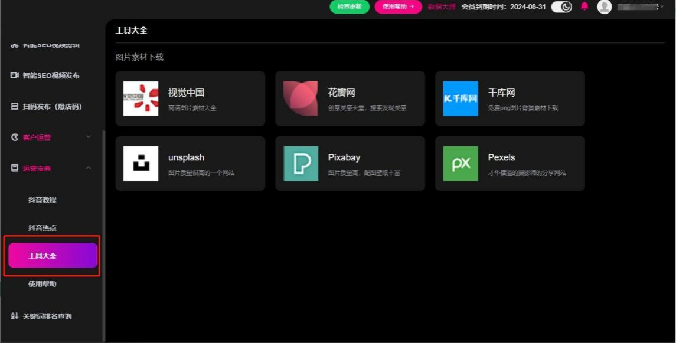Open the unsplash logo icon

[141, 163]
